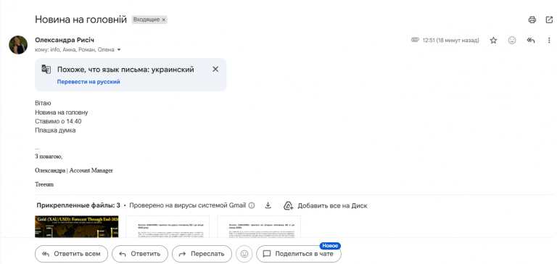Viewport: 557px width, 264px height.
Task: Click Переслать button
Action: tap(202, 254)
